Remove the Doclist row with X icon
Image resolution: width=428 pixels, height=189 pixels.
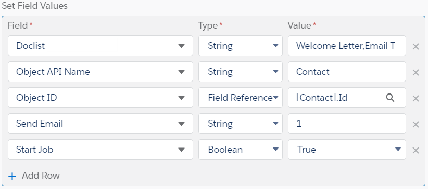[416, 47]
